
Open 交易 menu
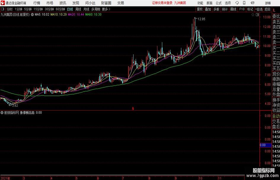[x=121, y=3]
